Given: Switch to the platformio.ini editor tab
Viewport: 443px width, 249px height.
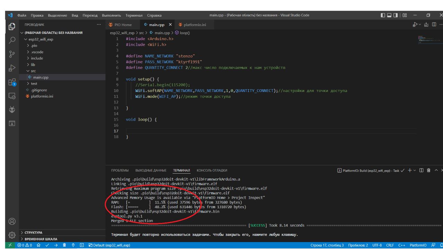Looking at the screenshot, I should click(195, 25).
